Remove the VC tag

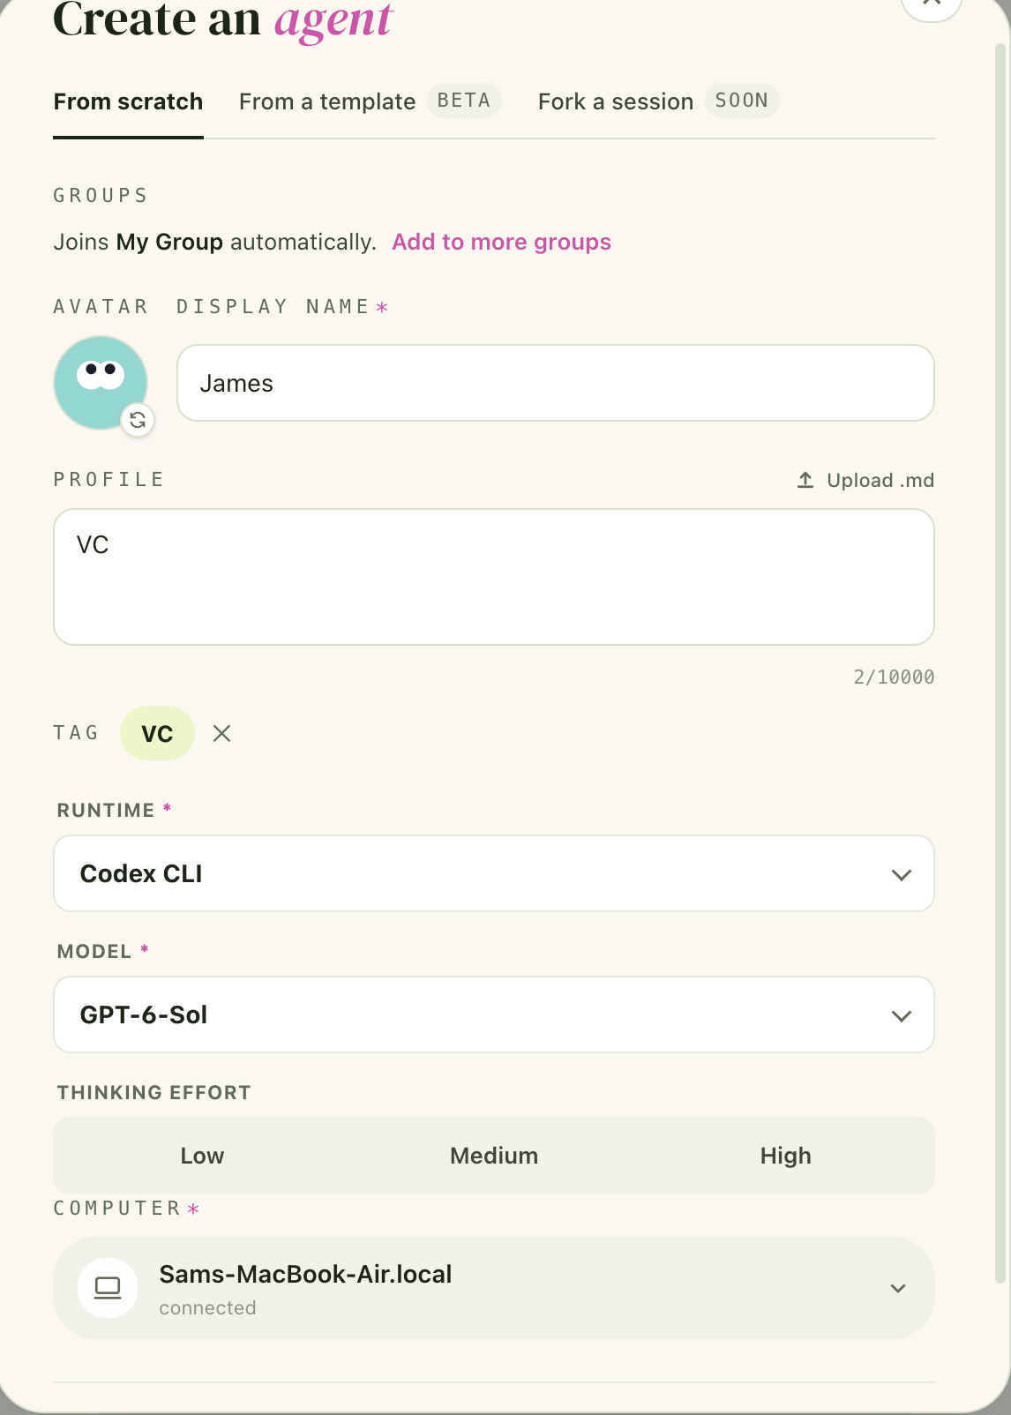pos(222,733)
